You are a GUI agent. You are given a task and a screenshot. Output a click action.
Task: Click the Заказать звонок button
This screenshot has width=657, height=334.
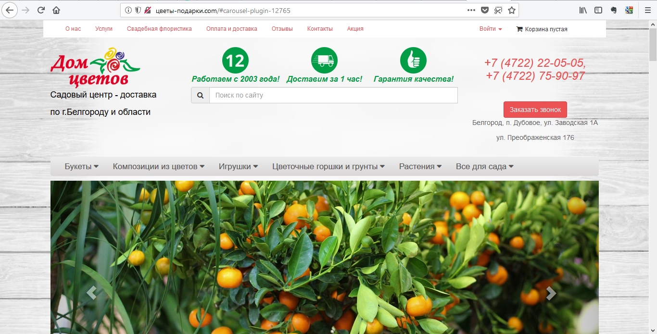(535, 110)
